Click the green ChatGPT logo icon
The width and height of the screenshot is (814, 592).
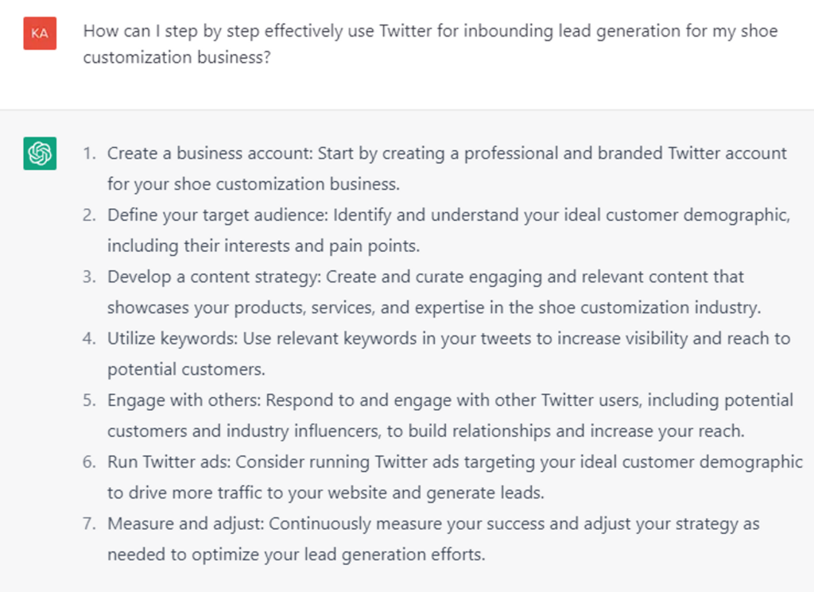click(40, 153)
